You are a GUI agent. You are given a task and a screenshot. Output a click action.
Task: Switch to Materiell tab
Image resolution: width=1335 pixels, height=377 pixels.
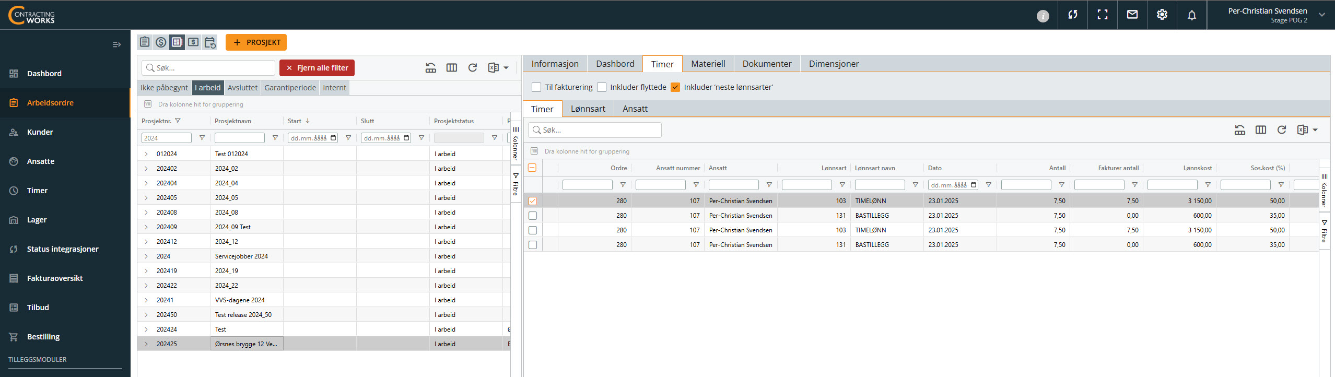point(708,64)
